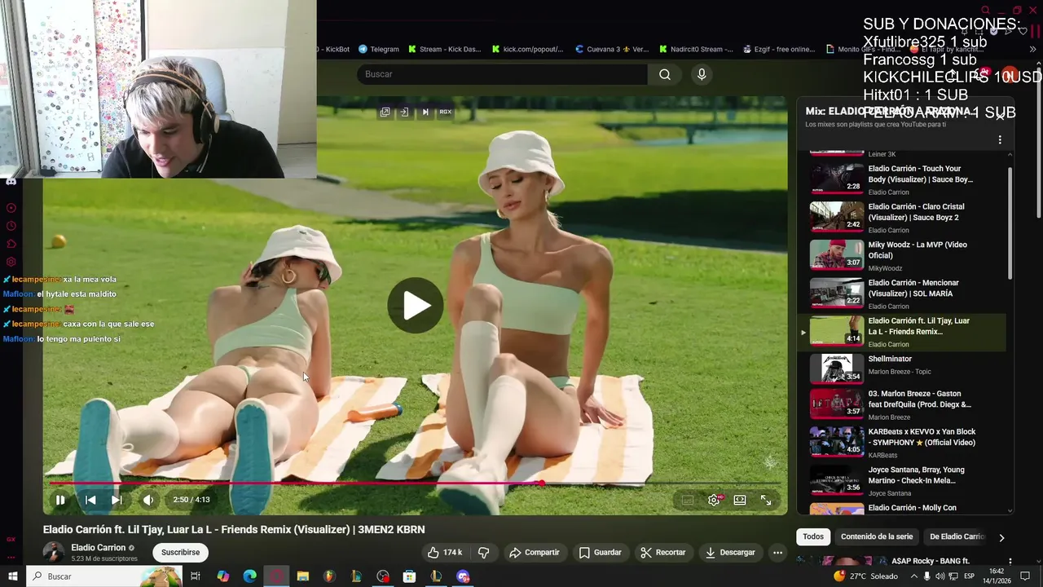Screen dimensions: 1043x587
Task: Start voice search with microphone icon
Action: tap(702, 74)
